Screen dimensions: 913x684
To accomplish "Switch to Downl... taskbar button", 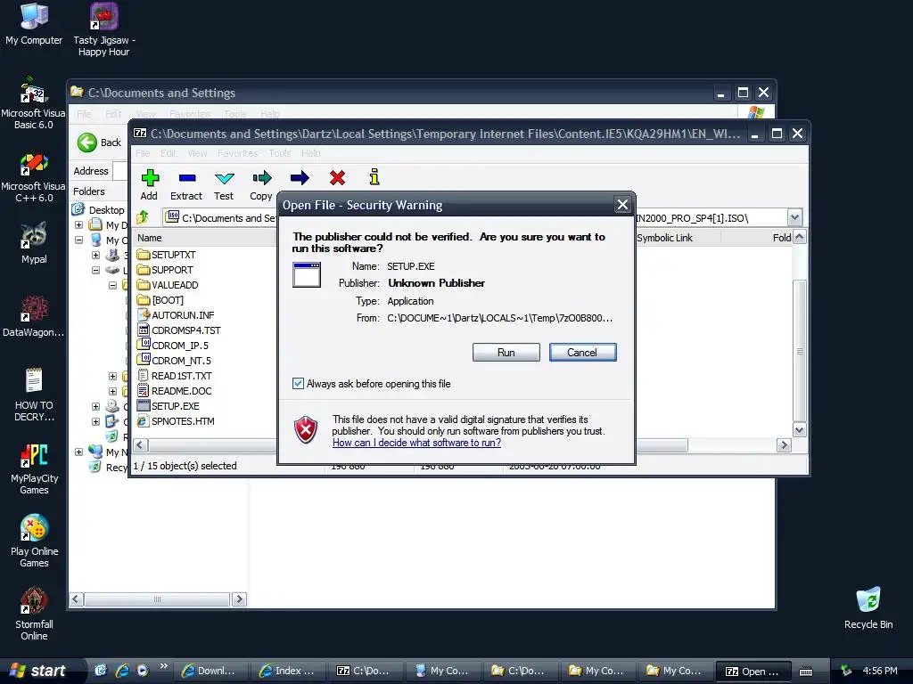I will click(209, 671).
